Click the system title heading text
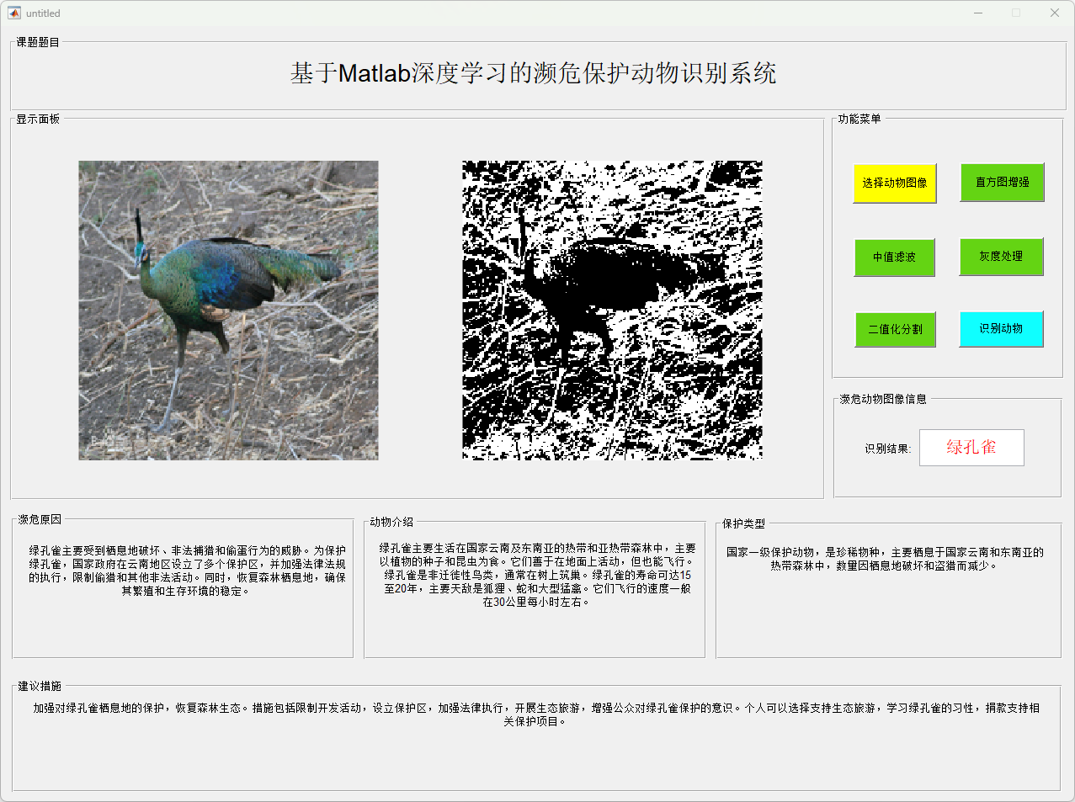This screenshot has width=1075, height=802. click(x=533, y=74)
